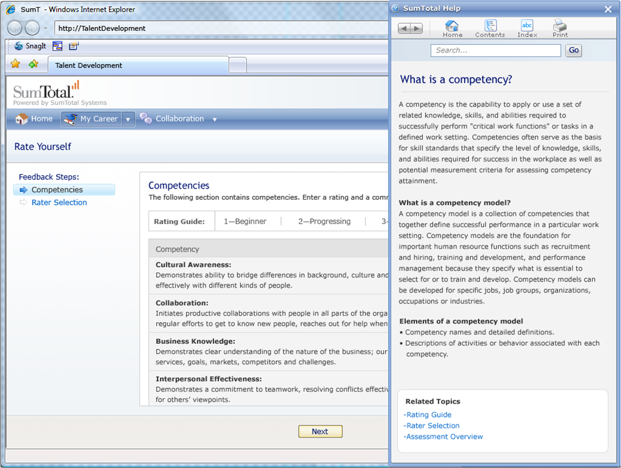
Task: Click the Rate Yourself page heading
Action: [x=43, y=146]
